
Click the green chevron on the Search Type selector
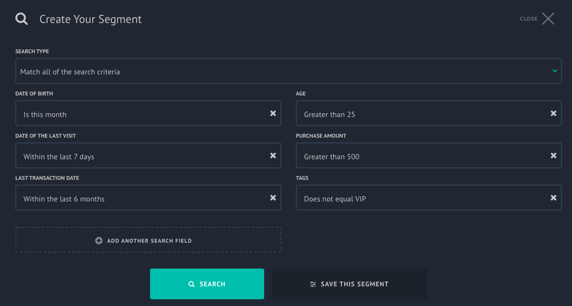click(x=556, y=71)
